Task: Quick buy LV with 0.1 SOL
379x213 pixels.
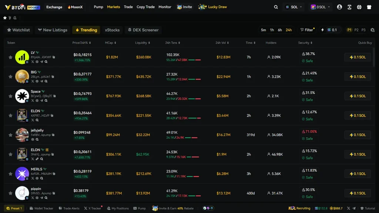Action: click(x=357, y=57)
